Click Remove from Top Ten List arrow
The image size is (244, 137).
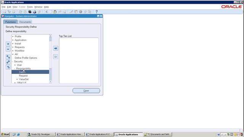coord(56,57)
